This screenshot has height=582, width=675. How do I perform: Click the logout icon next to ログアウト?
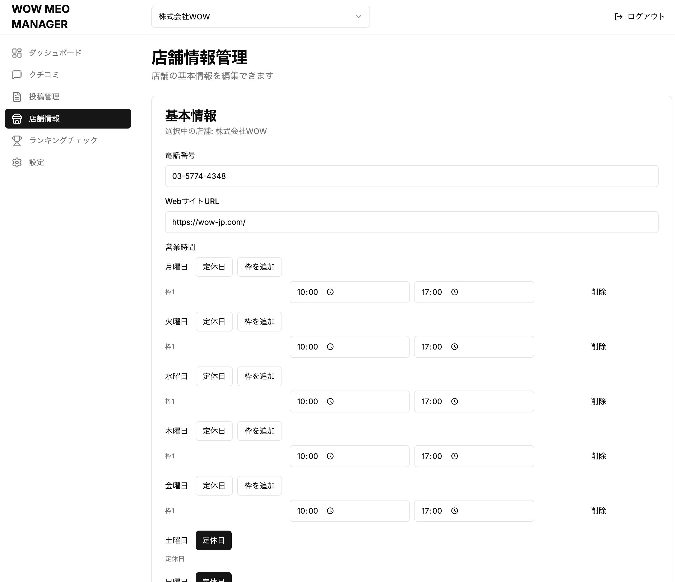tap(618, 17)
